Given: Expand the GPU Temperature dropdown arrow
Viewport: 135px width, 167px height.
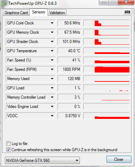Looking at the screenshot, I should pos(52,51).
